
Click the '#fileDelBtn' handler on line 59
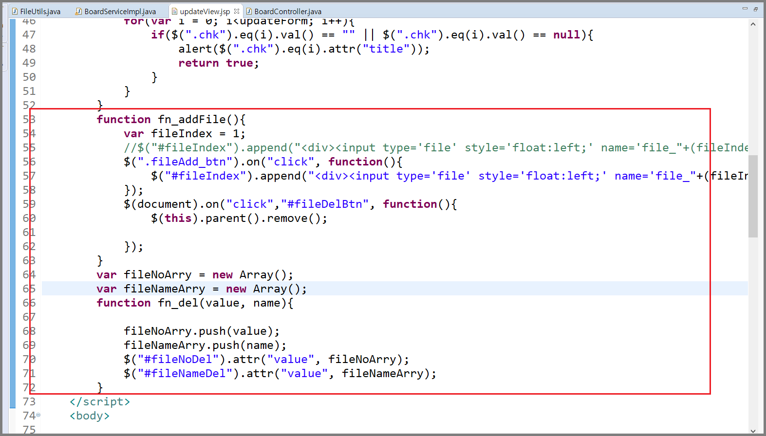(x=290, y=204)
